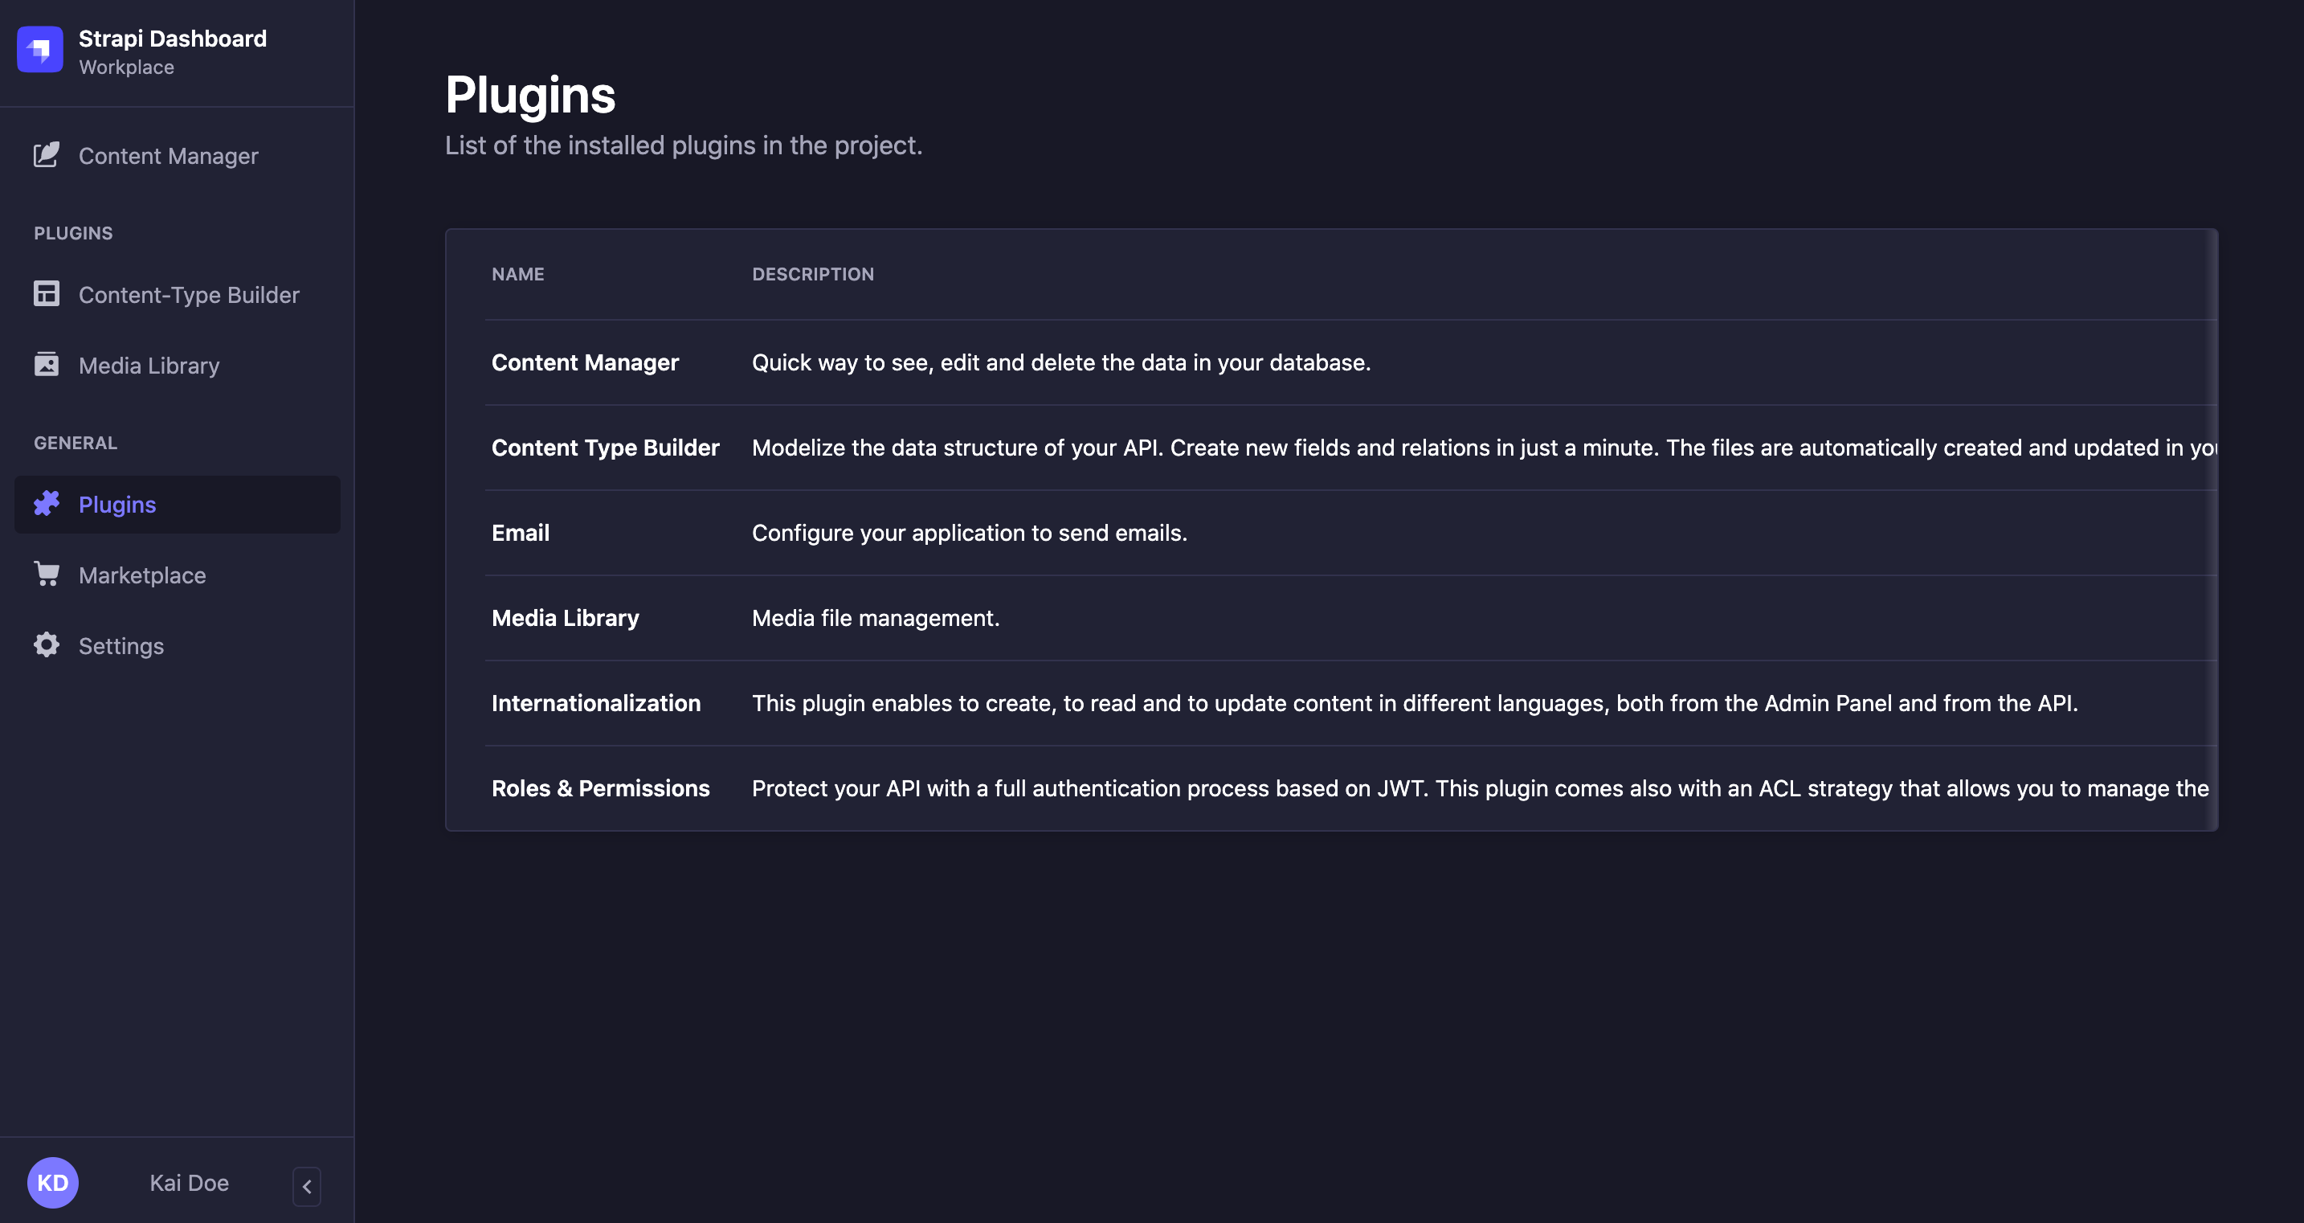Click the Internationalization plugin name
This screenshot has height=1223, width=2304.
point(595,703)
